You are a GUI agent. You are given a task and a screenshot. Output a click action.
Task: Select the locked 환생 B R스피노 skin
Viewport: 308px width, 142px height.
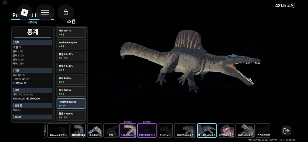pyautogui.click(x=71, y=56)
